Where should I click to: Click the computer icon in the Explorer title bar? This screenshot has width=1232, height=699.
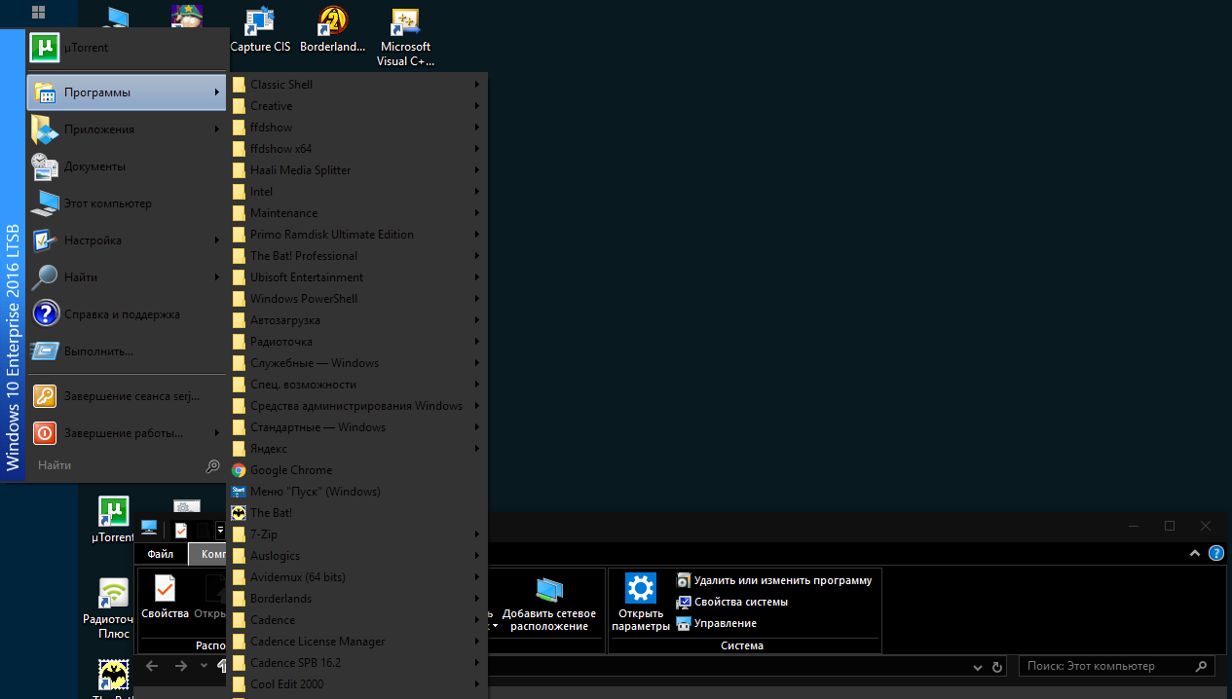click(149, 528)
